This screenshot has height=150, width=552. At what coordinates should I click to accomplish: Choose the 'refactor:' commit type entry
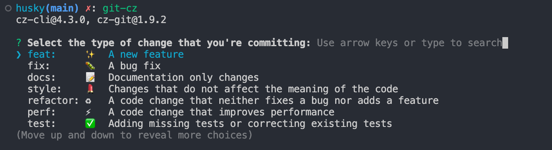point(233,101)
